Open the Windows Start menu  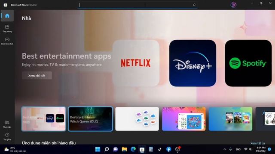(x=98, y=149)
